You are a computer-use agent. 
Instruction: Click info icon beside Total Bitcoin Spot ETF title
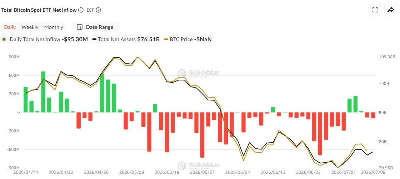81,10
